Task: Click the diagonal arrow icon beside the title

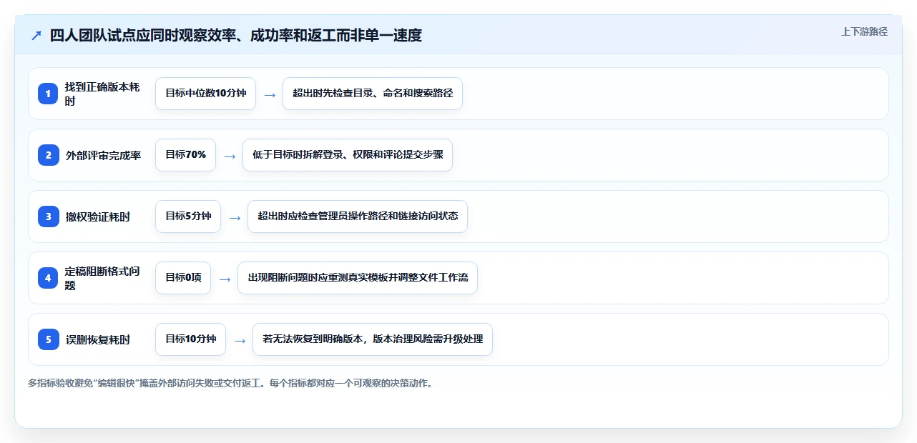Action: coord(36,35)
